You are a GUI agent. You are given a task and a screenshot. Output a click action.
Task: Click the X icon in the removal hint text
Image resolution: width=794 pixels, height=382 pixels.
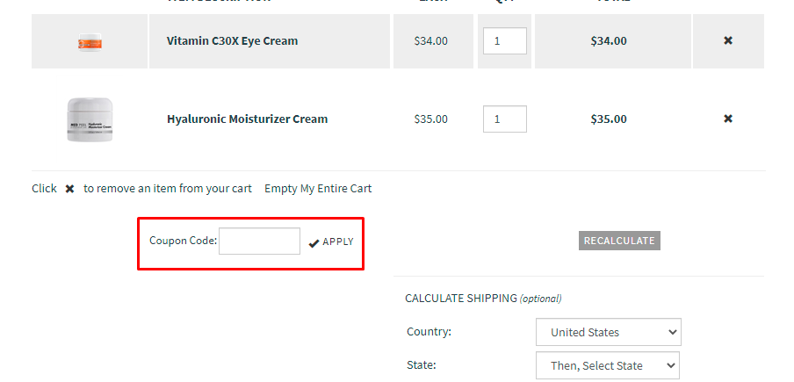coord(69,189)
